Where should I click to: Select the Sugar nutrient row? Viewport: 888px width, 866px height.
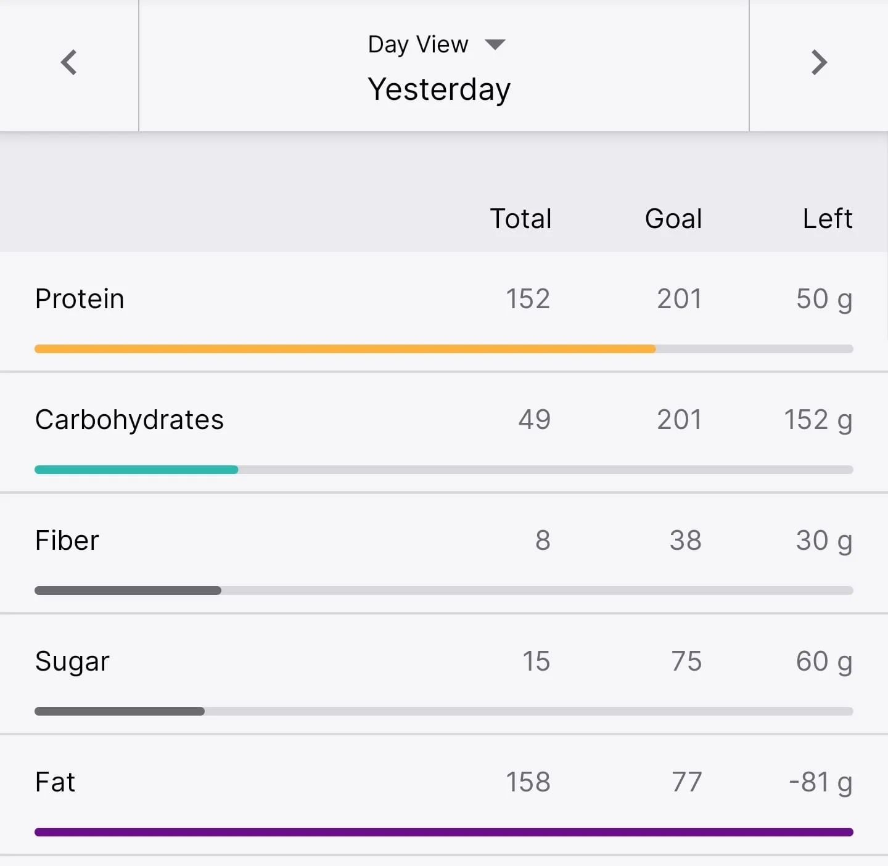click(x=444, y=674)
